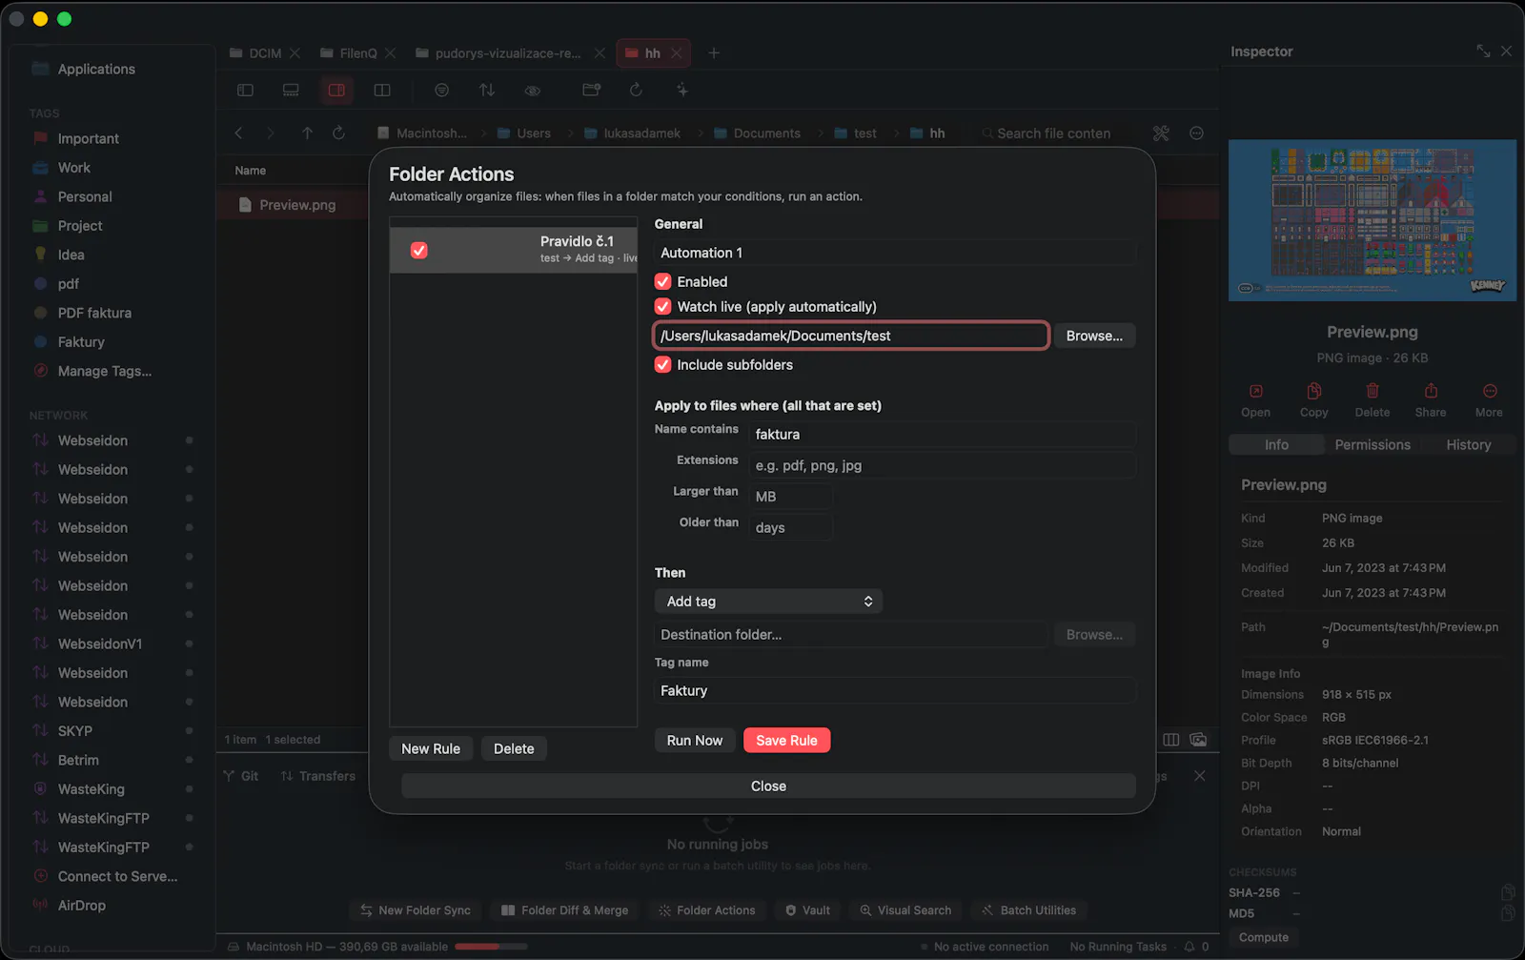
Task: Click the New Folder Sync button
Action: 416,910
